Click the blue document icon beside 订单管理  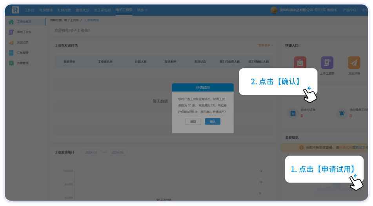(11, 53)
